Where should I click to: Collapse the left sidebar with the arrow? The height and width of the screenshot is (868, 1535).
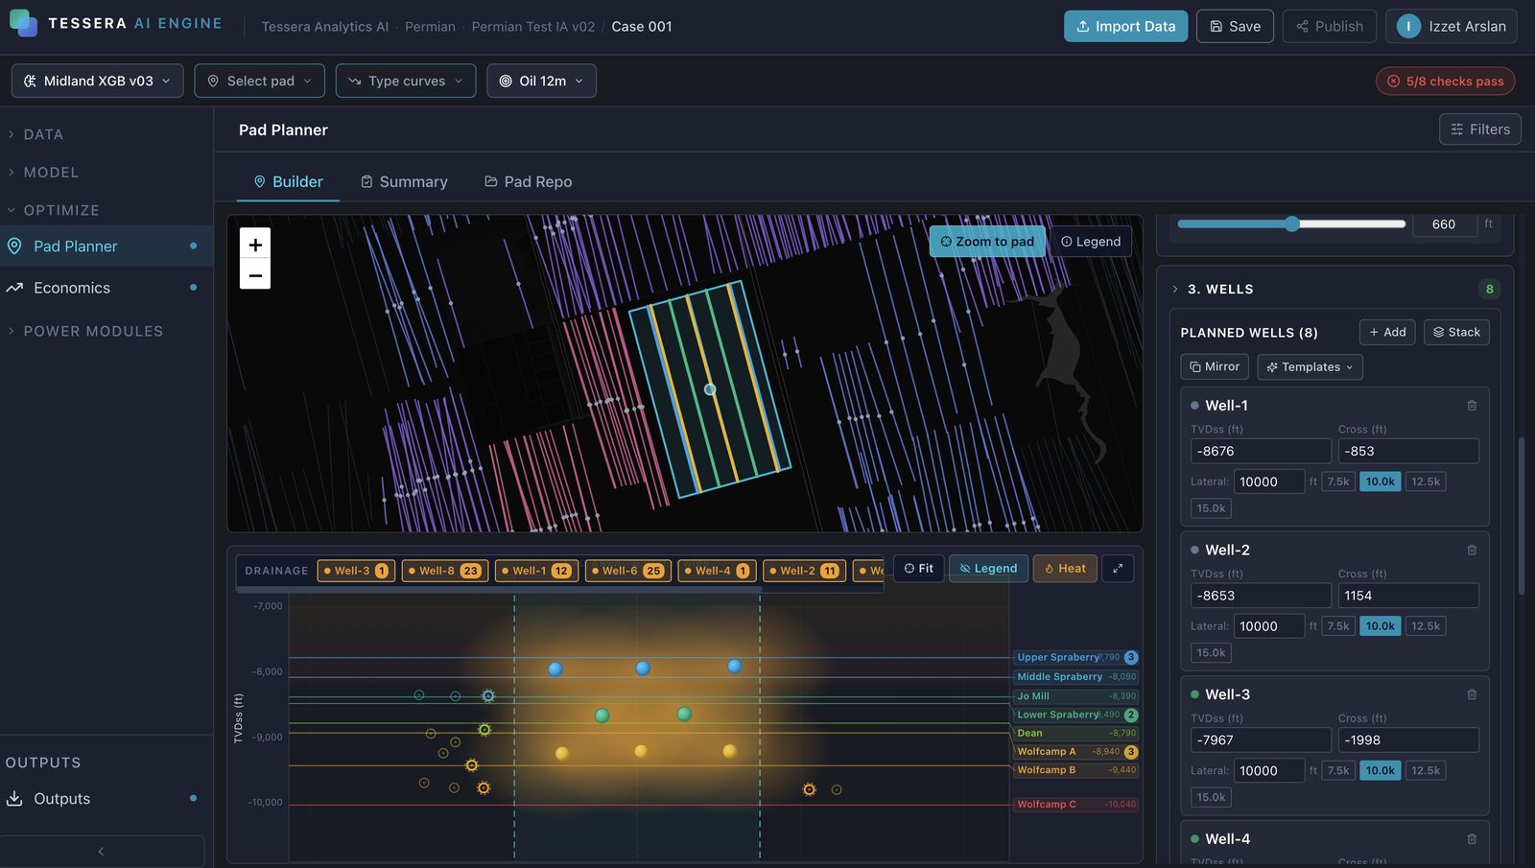(101, 851)
